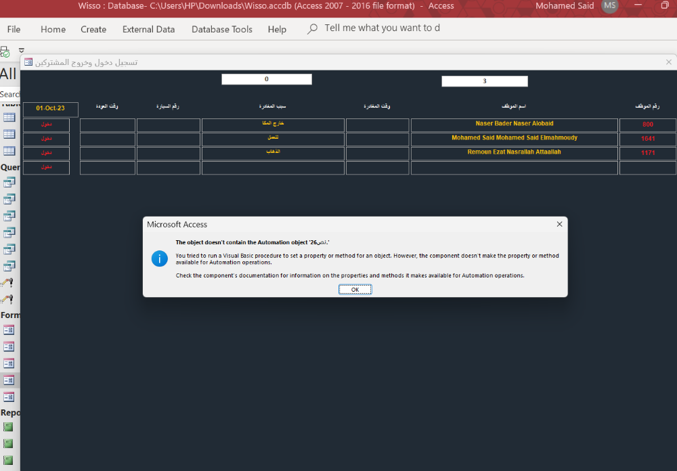Select the name Mohamed Said Mohamed Said Elmahmoudy
This screenshot has width=677, height=471.
[515, 139]
